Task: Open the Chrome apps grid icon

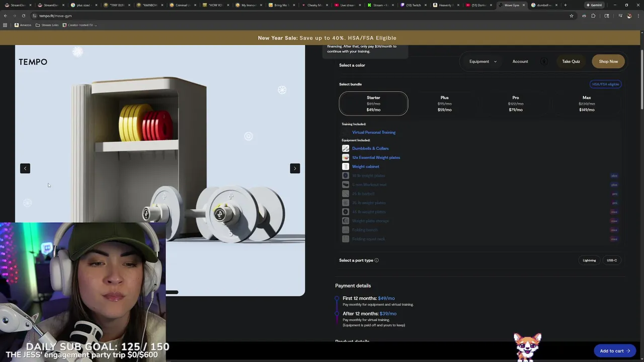Action: 5,25
